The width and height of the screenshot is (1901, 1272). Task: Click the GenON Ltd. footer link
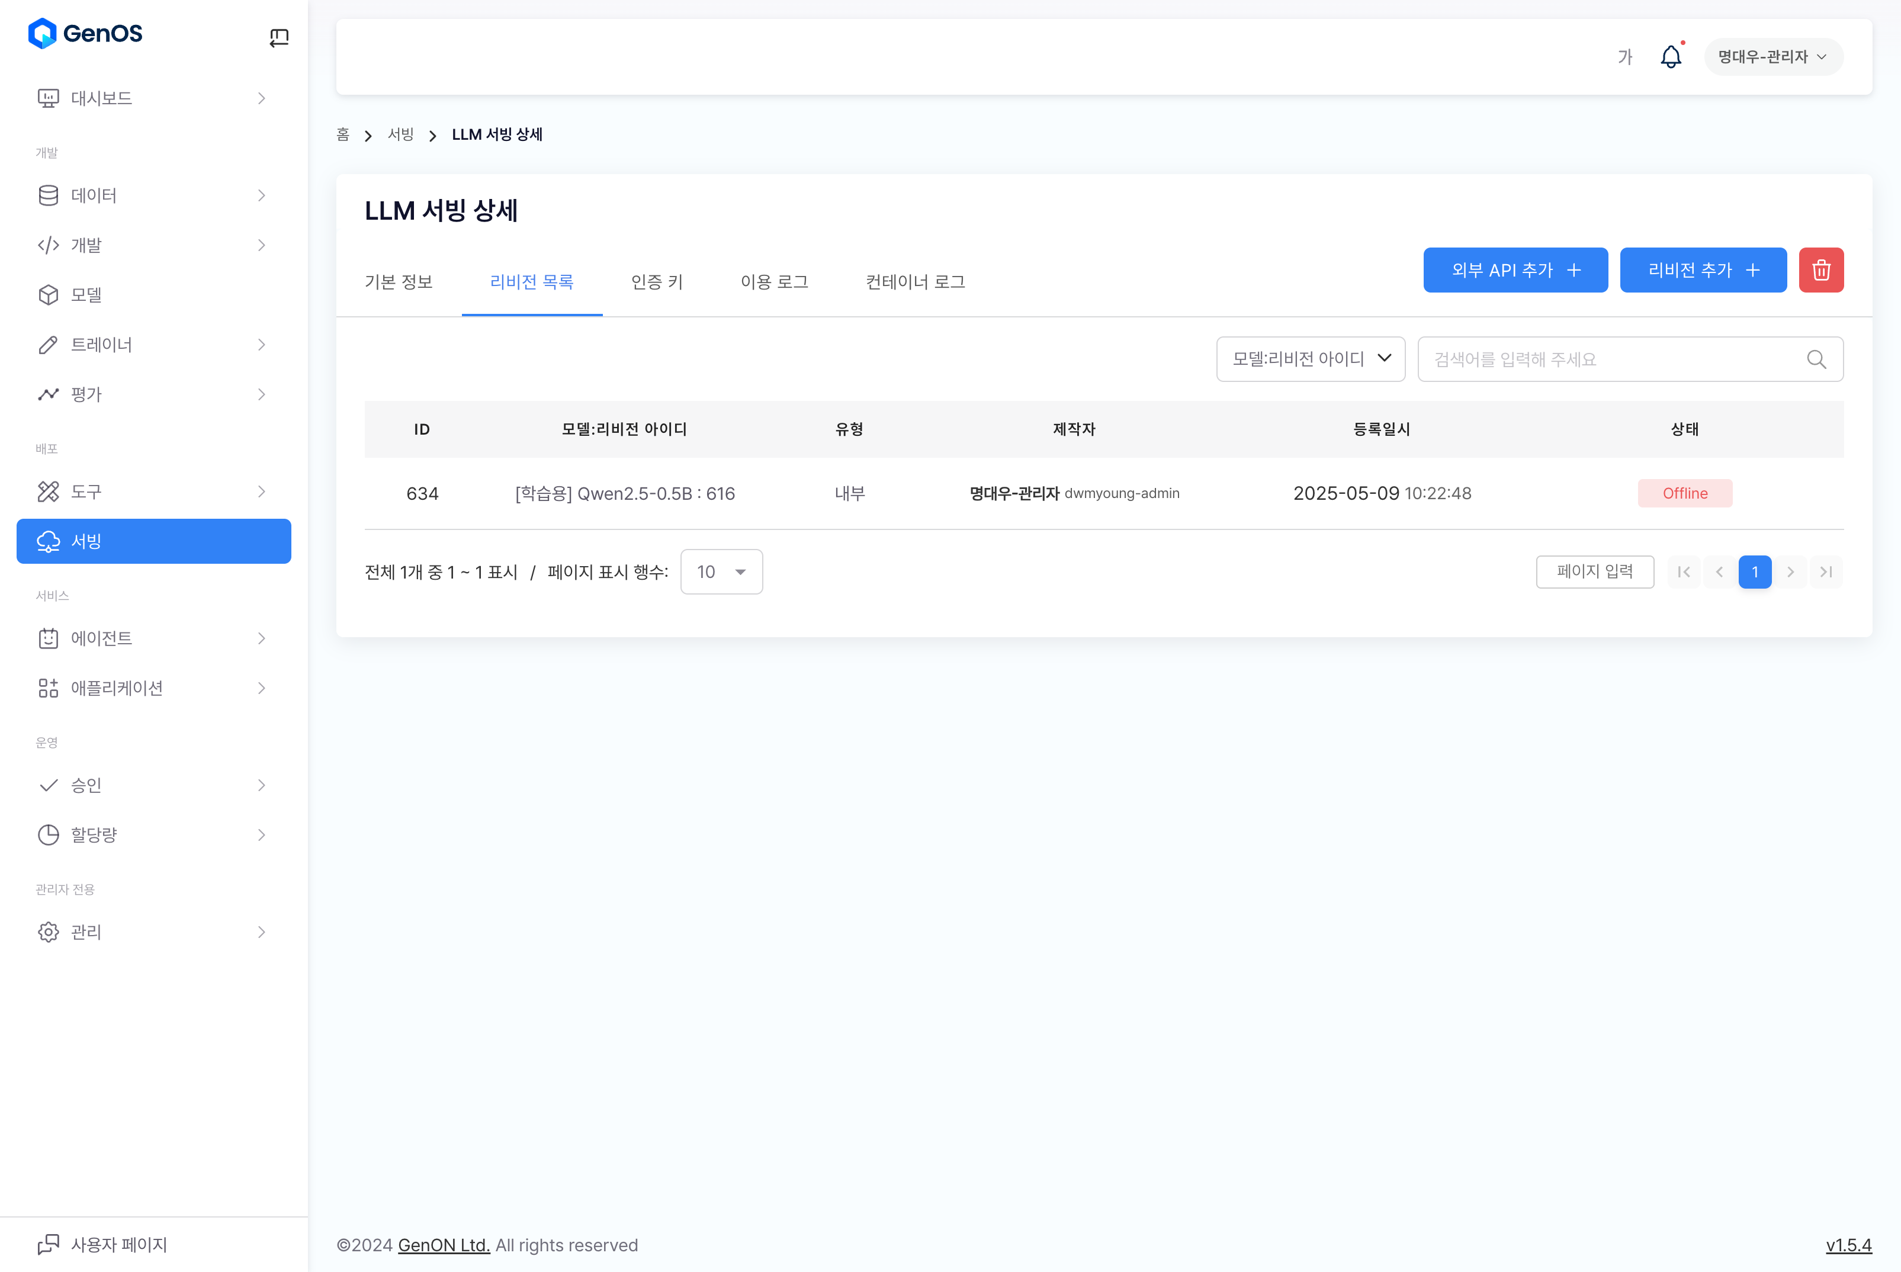point(443,1244)
